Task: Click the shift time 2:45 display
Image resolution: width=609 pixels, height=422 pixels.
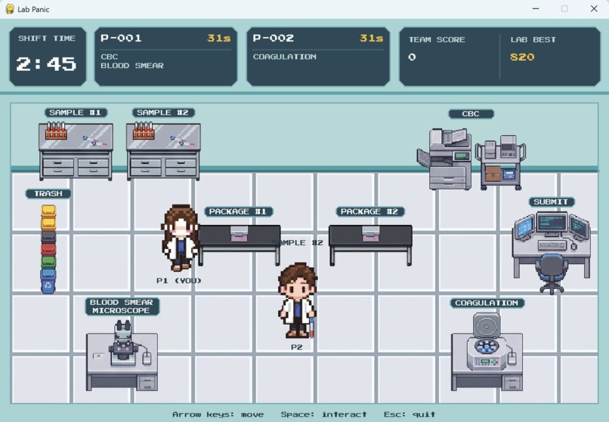Action: [x=47, y=64]
